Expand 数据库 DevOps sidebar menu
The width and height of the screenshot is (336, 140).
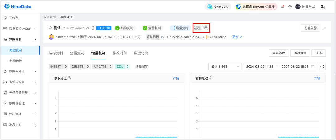click(x=20, y=29)
